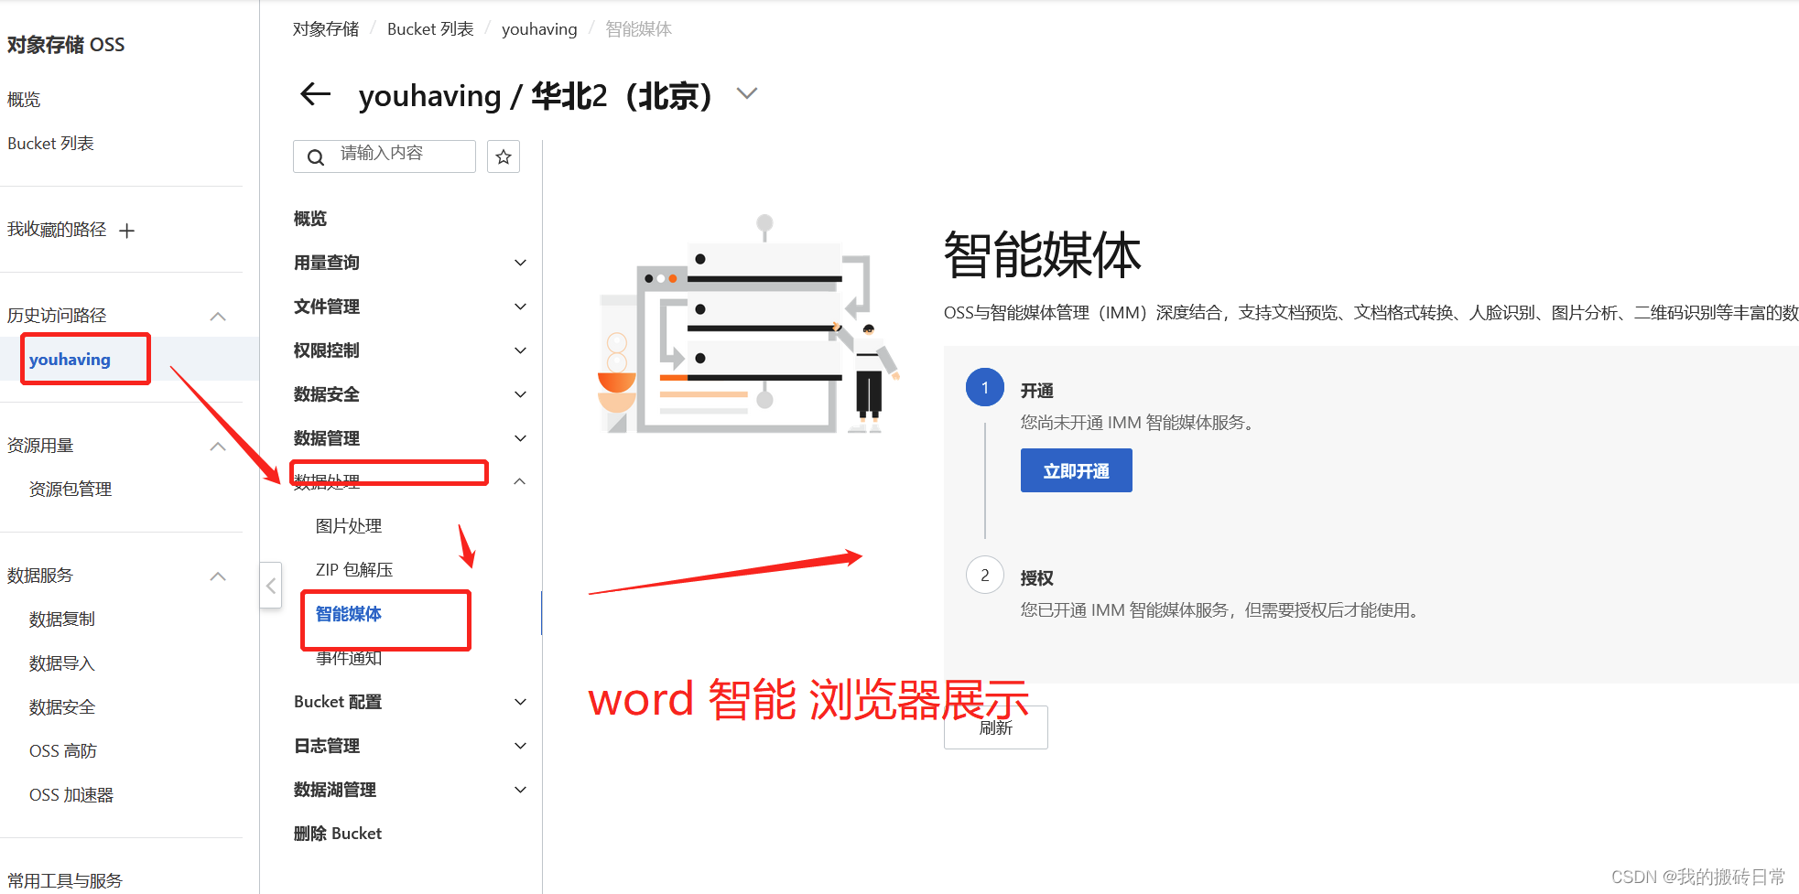Viewport: 1799px width, 894px height.
Task: Click the star favorite icon next to search
Action: pyautogui.click(x=503, y=156)
